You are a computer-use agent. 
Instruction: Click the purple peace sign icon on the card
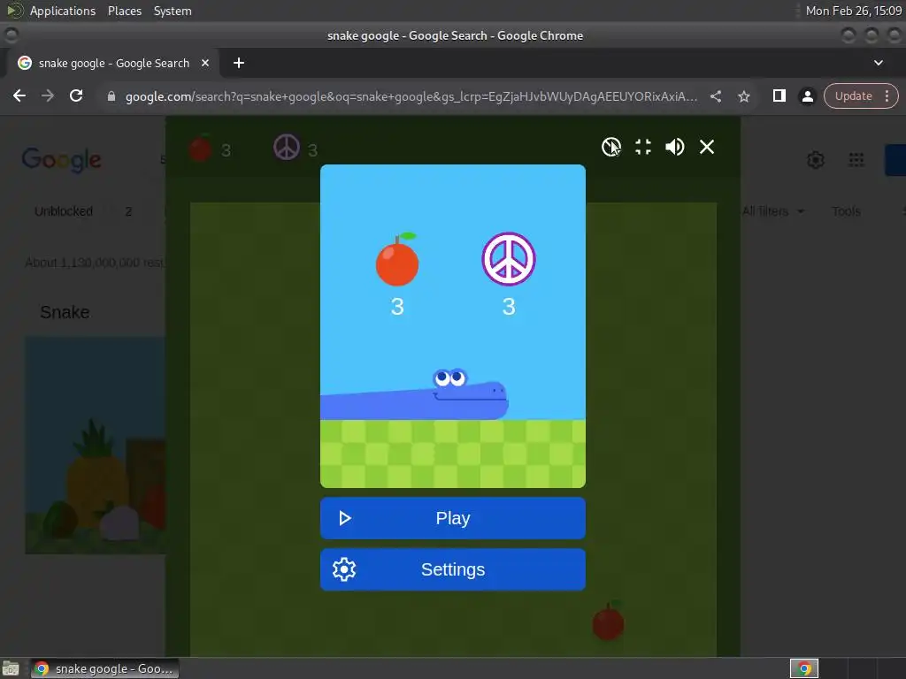click(509, 259)
